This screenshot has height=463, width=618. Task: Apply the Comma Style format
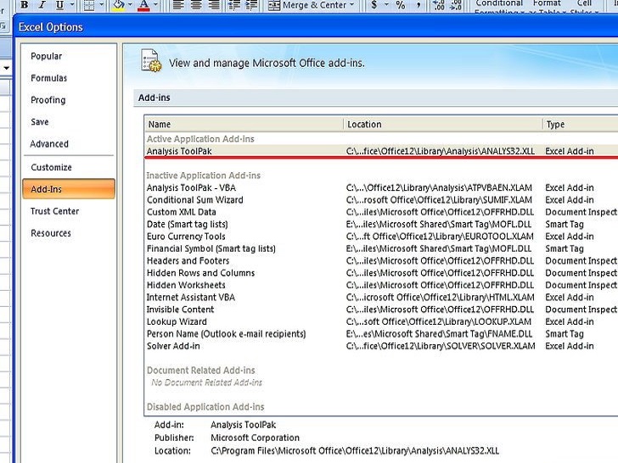point(419,5)
